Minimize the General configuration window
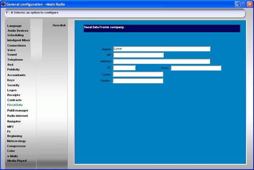The height and width of the screenshot is (170, 254). pos(237,4)
